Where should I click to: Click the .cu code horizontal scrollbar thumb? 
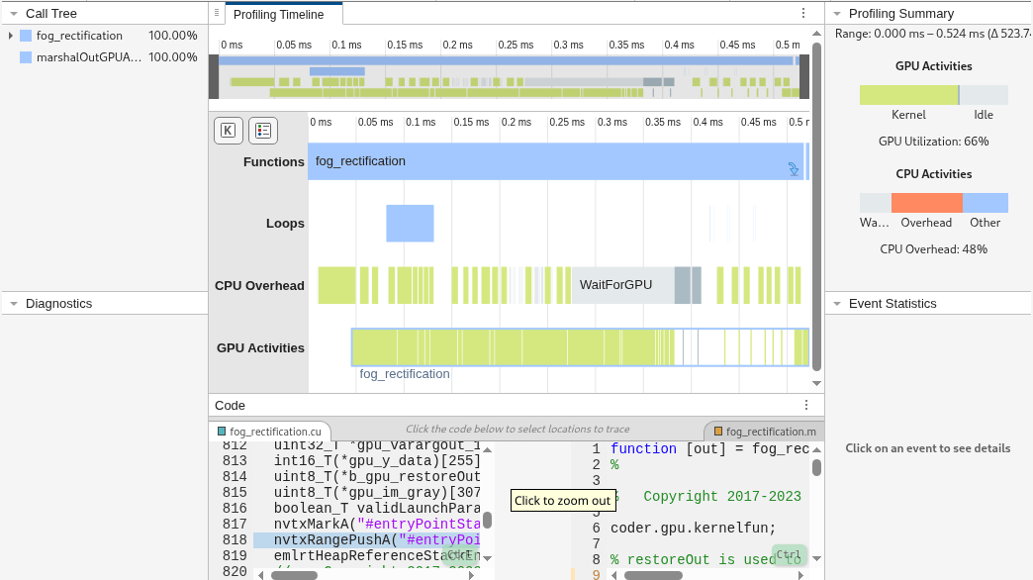(295, 575)
